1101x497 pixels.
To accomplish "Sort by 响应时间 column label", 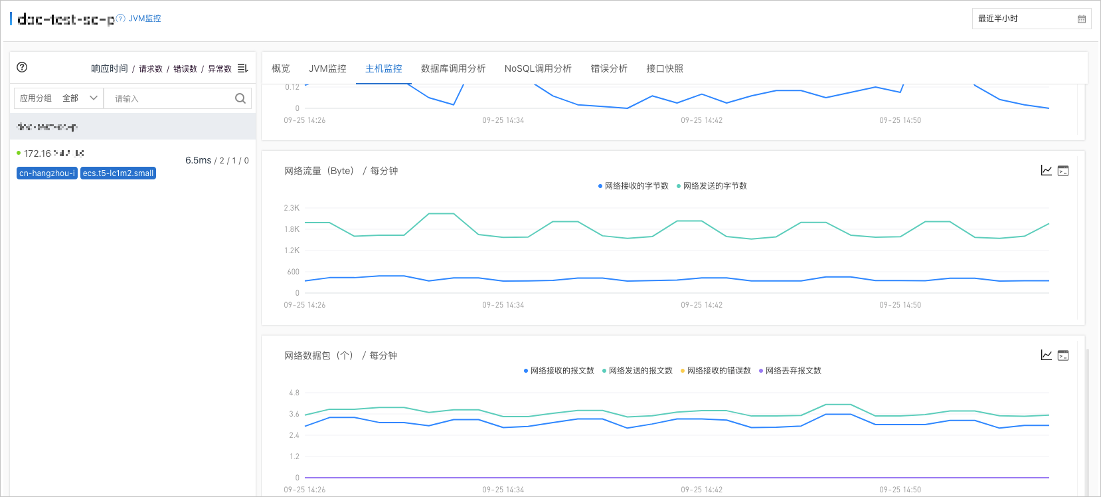I will [110, 69].
